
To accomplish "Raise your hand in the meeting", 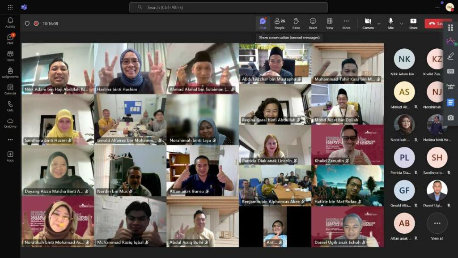I will [296, 23].
